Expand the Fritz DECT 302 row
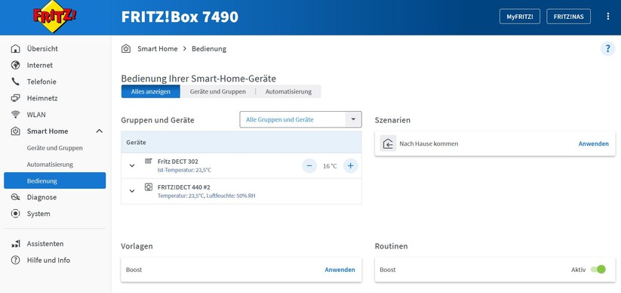Viewport: 621px width, 293px height. [x=132, y=165]
